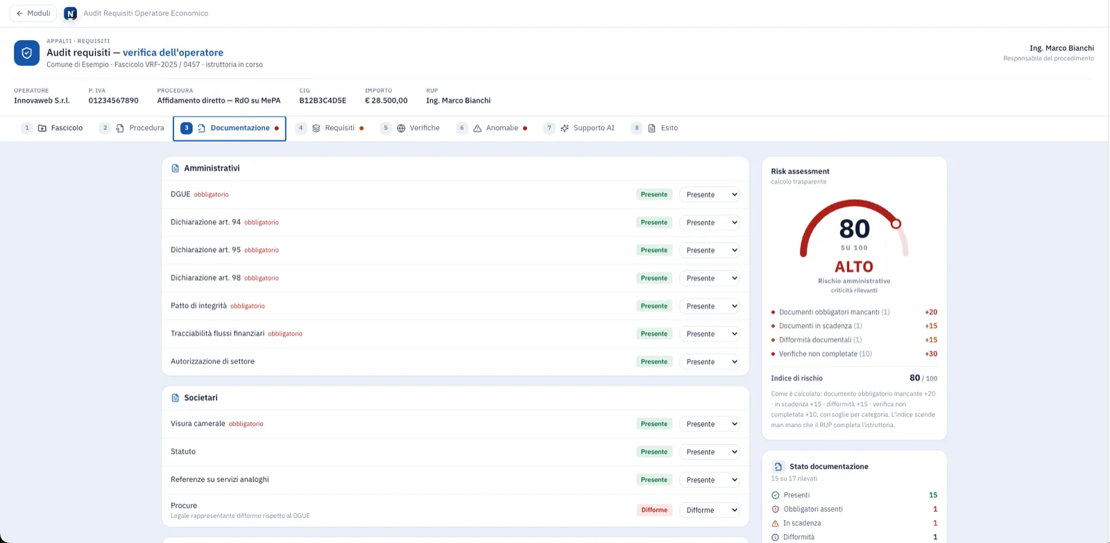Open the Procedura tab

pos(132,128)
